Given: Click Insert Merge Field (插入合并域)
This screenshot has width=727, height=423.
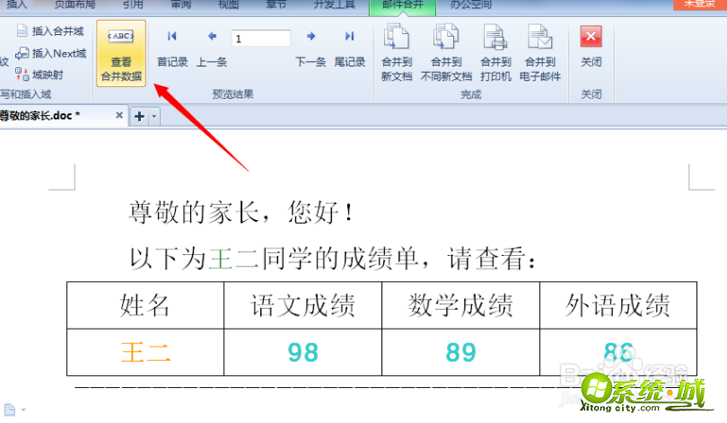Looking at the screenshot, I should 50,31.
